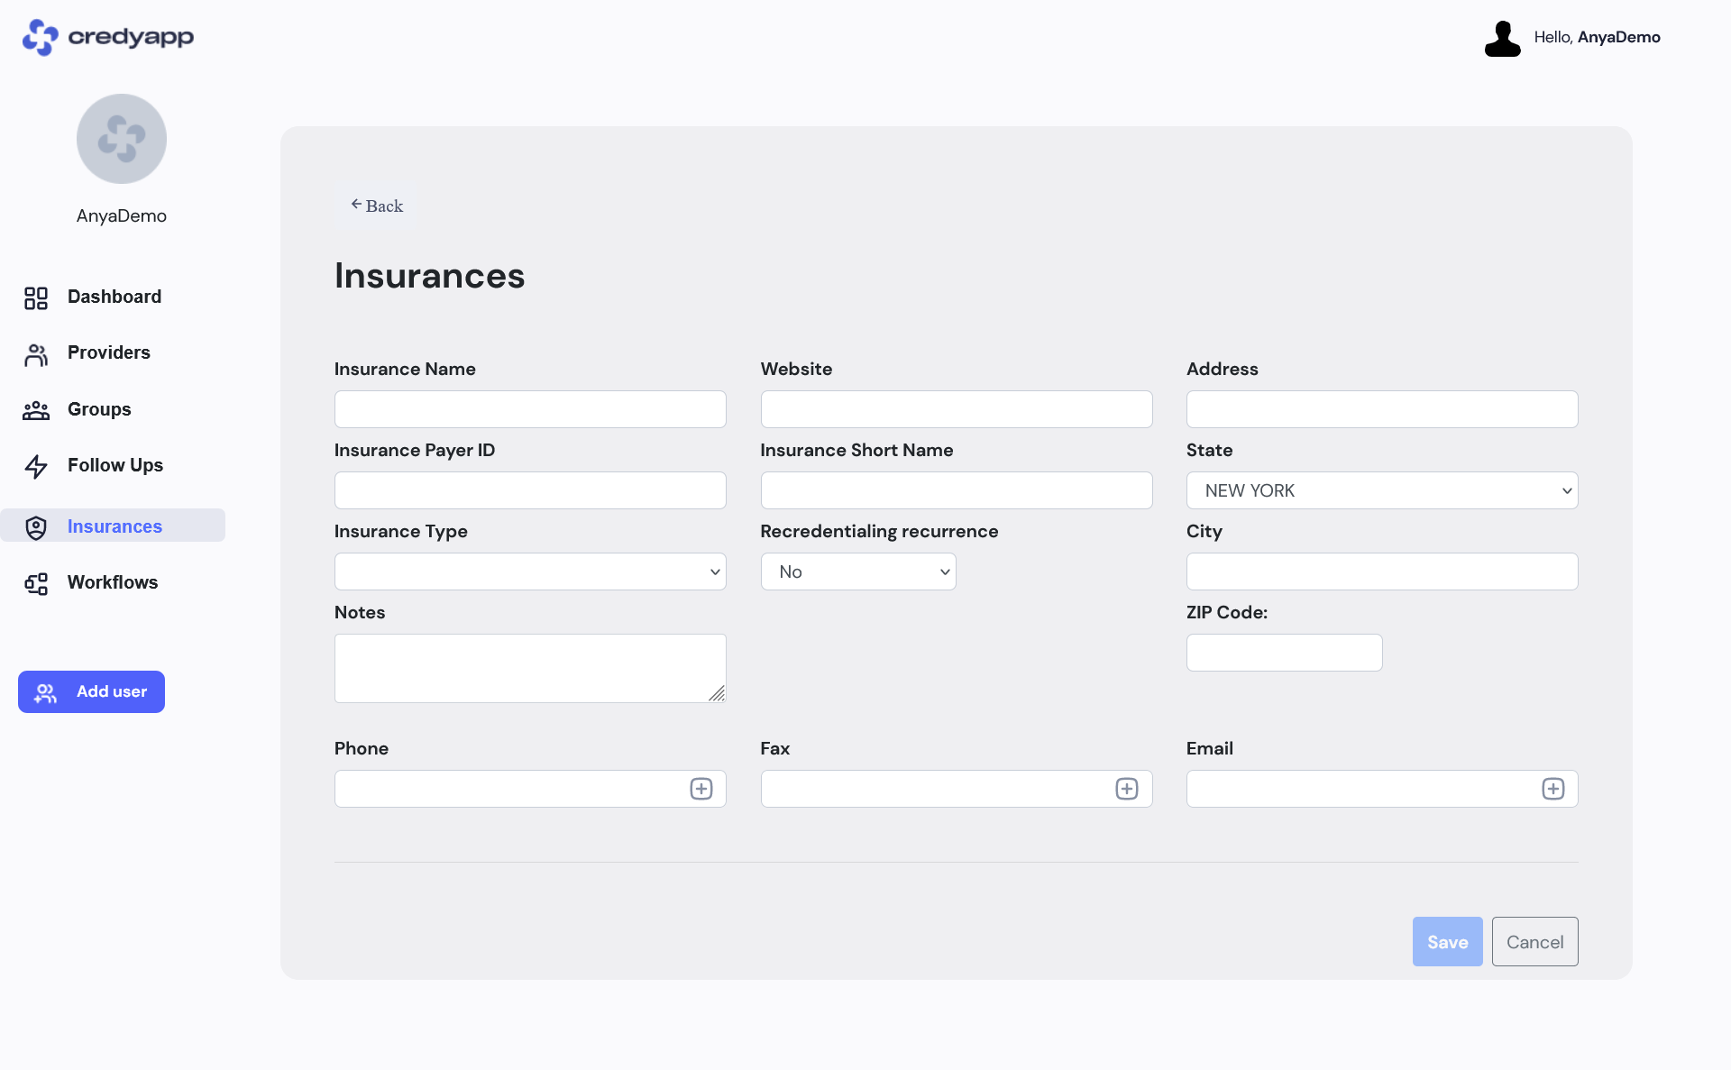Click the Dashboard grid icon
Viewport: 1731px width, 1070px height.
click(x=36, y=297)
